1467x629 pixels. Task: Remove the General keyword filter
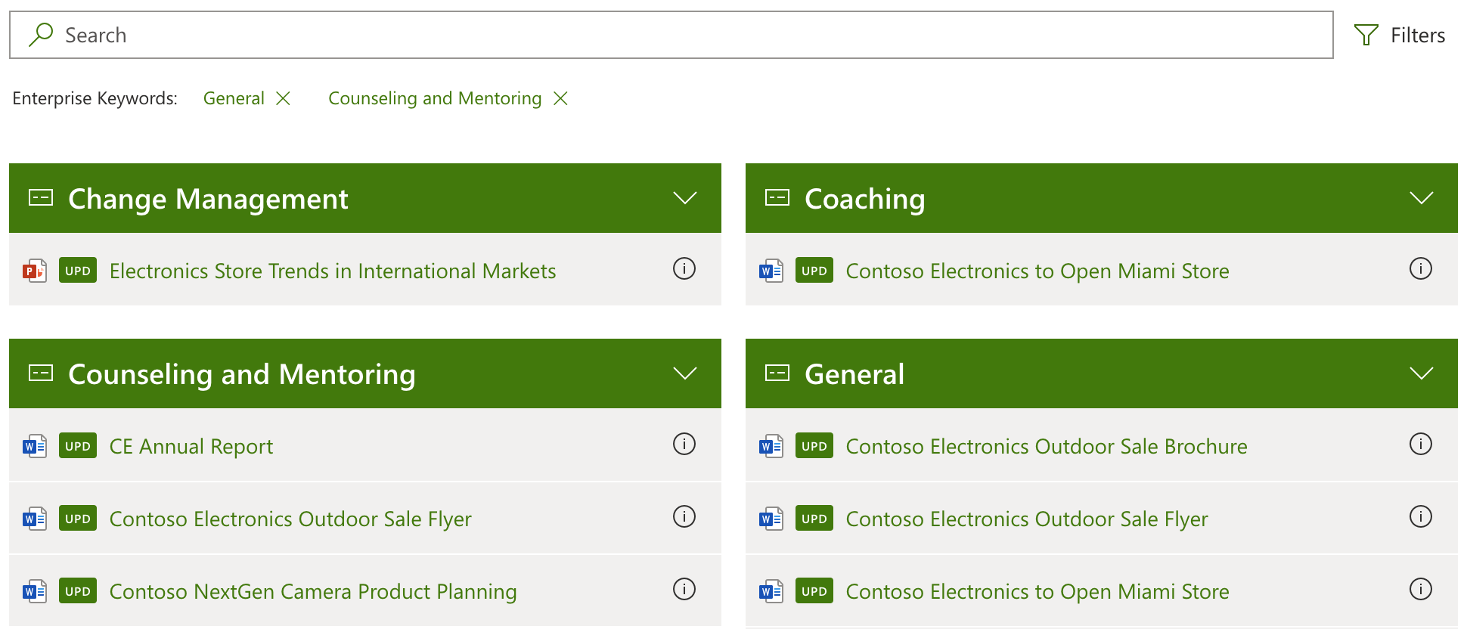click(x=283, y=98)
